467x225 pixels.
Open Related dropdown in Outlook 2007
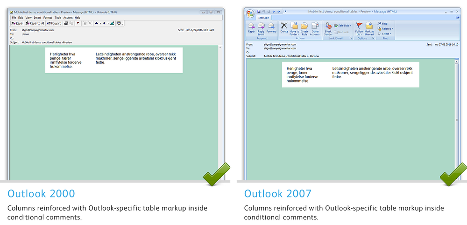385,29
